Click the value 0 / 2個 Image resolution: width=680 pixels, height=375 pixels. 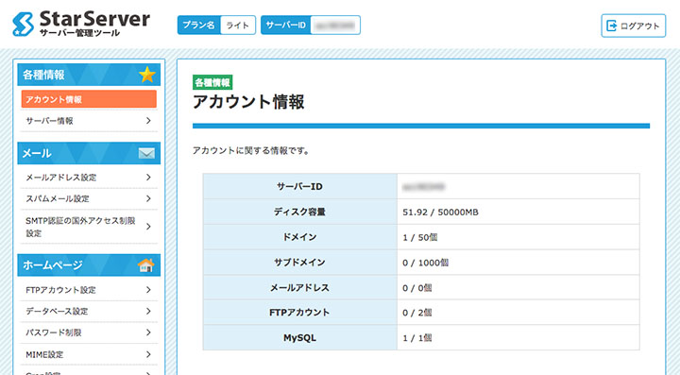click(417, 313)
